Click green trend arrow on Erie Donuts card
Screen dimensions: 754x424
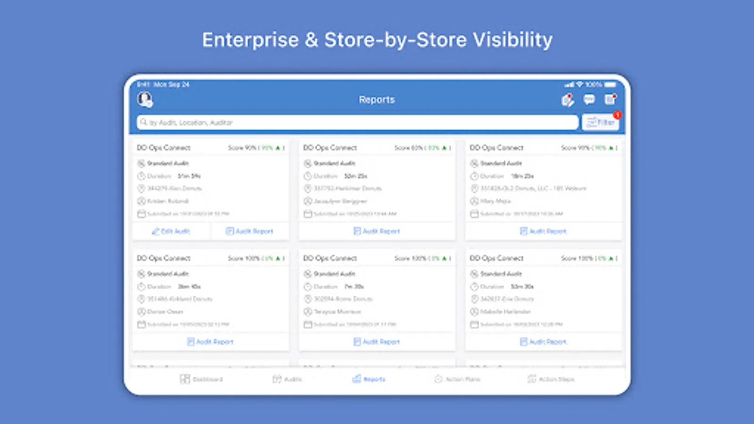pyautogui.click(x=611, y=258)
